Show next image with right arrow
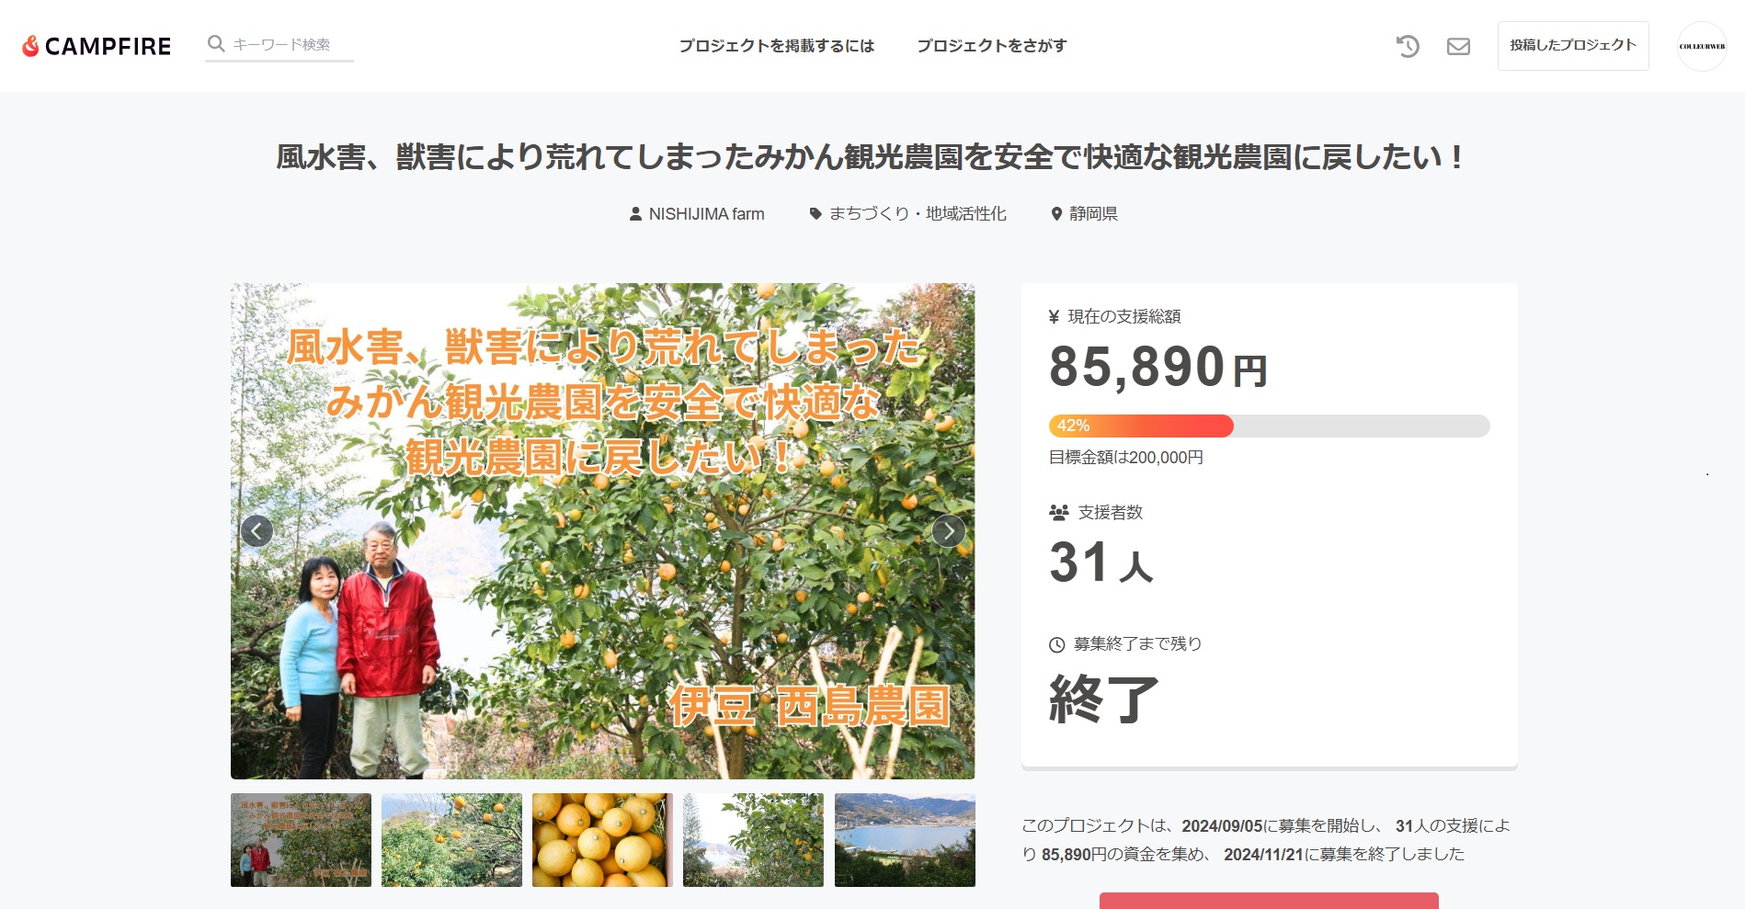 (949, 530)
